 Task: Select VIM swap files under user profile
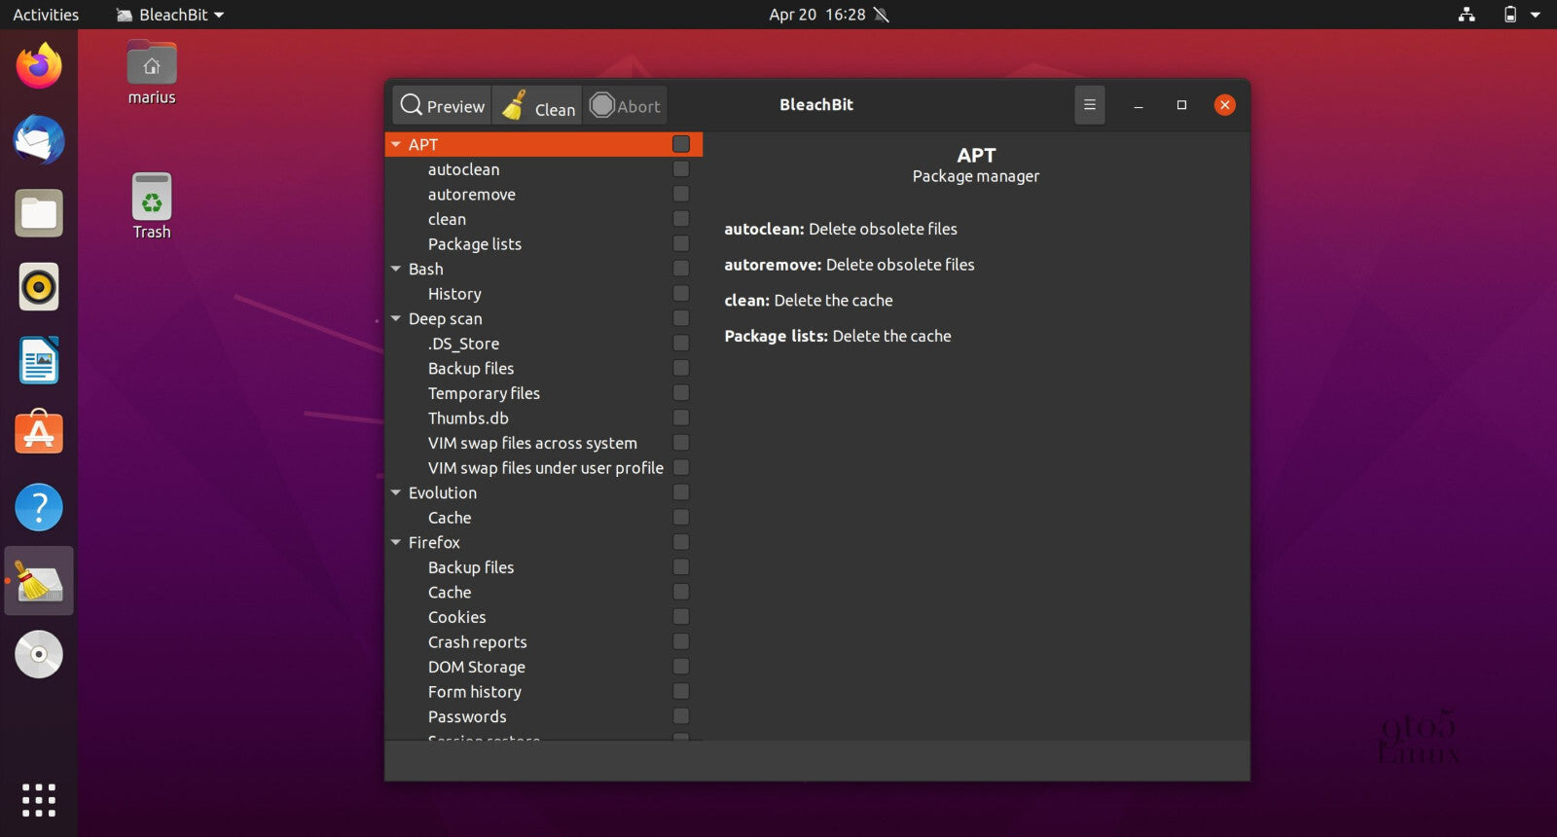(x=545, y=468)
